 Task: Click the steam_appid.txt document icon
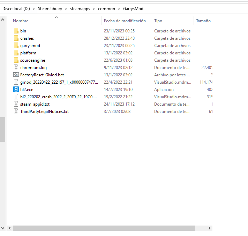16,104
